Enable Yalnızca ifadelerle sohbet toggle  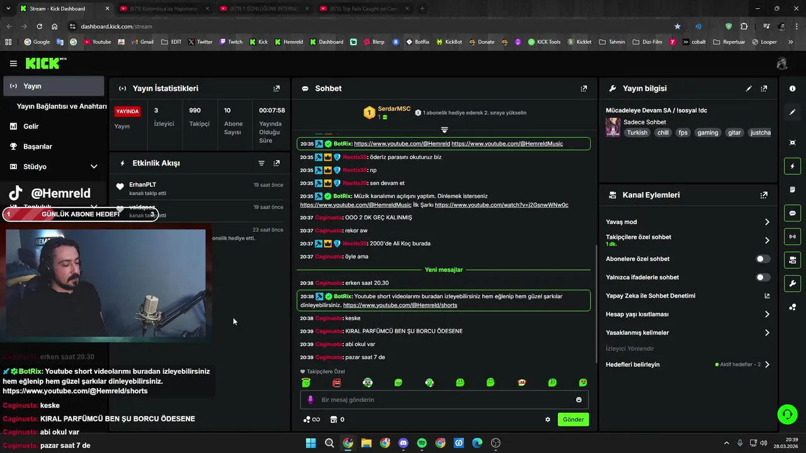[763, 277]
